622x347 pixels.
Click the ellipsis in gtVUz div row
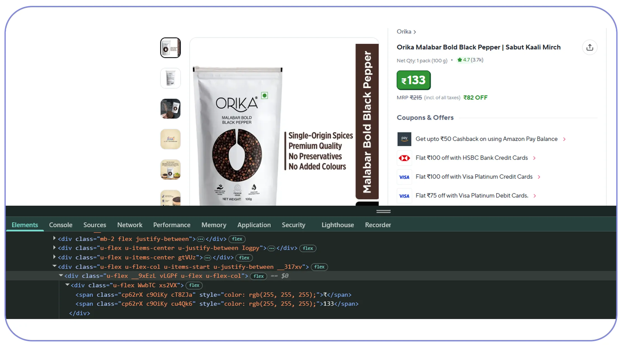pos(207,258)
